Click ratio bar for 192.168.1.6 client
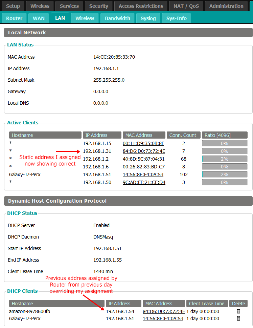Viewport: 253px width, 328px height. click(225, 167)
